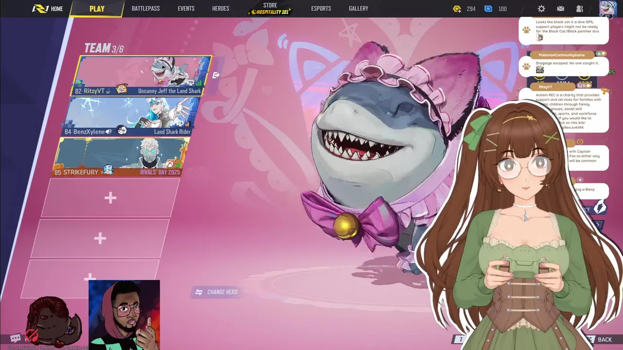The image size is (623, 350).
Task: Click the Rivals logo beside HOME
Action: (x=40, y=9)
